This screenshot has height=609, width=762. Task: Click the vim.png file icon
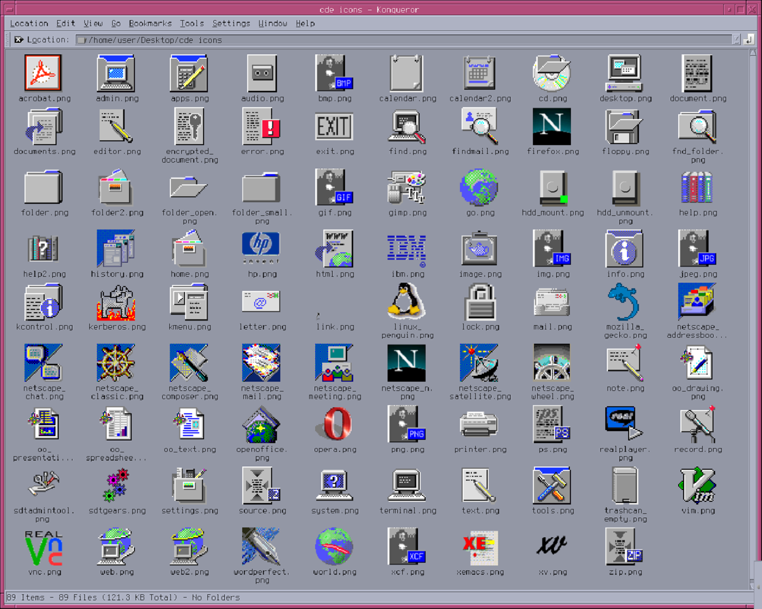point(698,486)
